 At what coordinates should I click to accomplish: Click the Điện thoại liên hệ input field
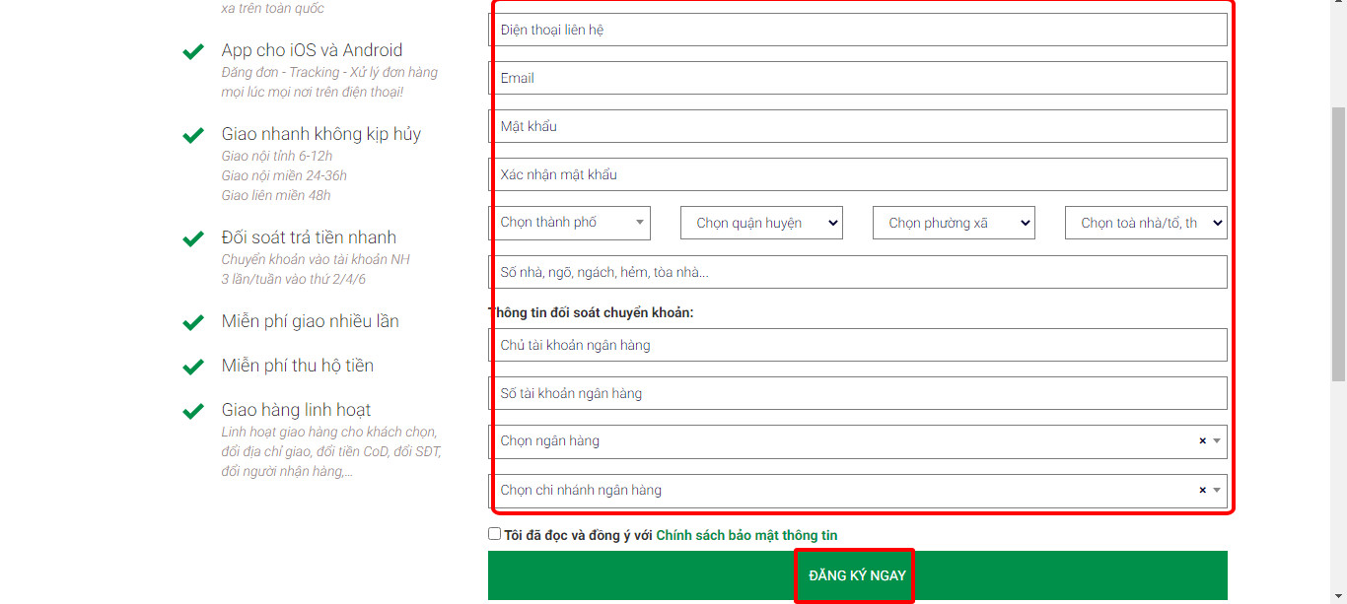(857, 30)
